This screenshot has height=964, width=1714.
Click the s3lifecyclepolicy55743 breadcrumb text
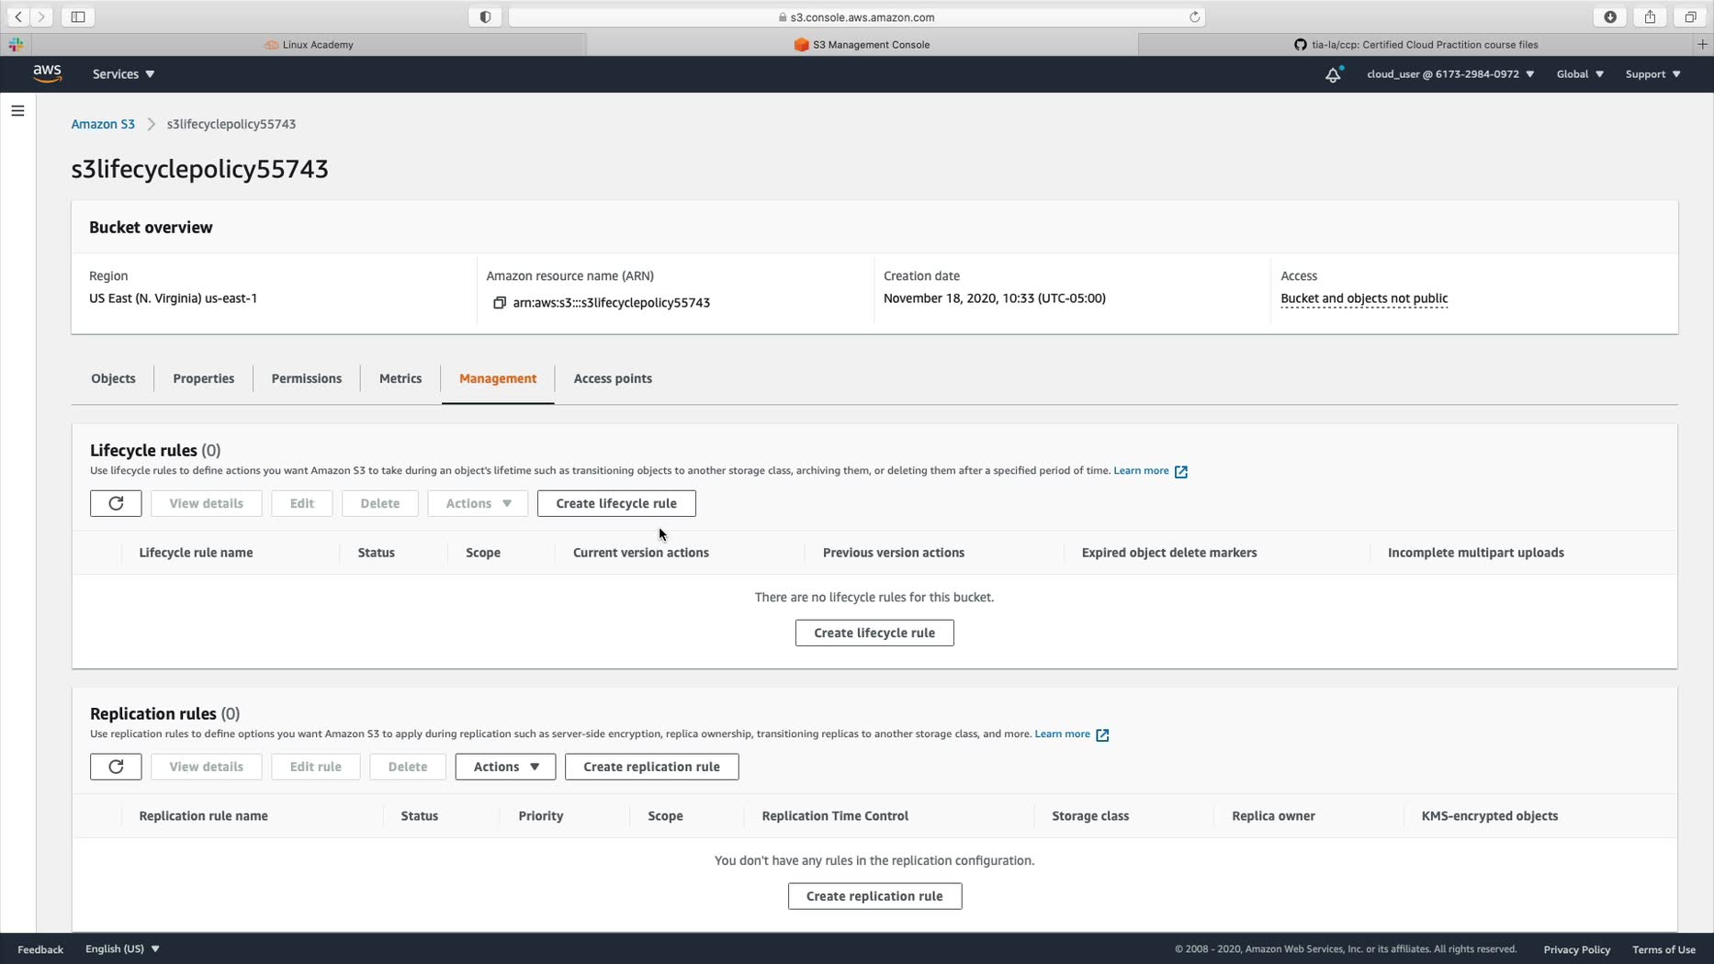click(x=231, y=124)
